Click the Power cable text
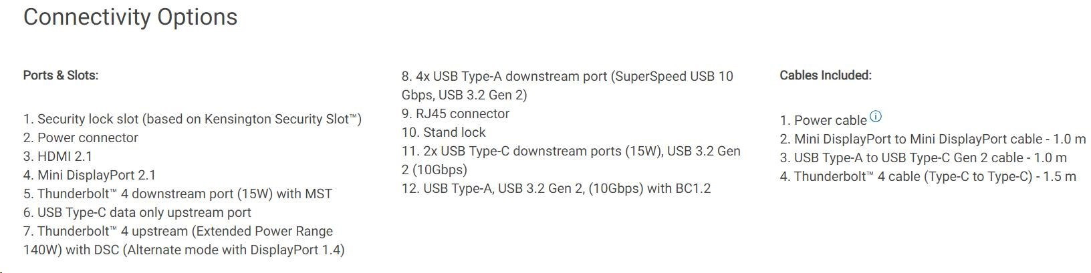The height and width of the screenshot is (273, 1091). [x=824, y=121]
